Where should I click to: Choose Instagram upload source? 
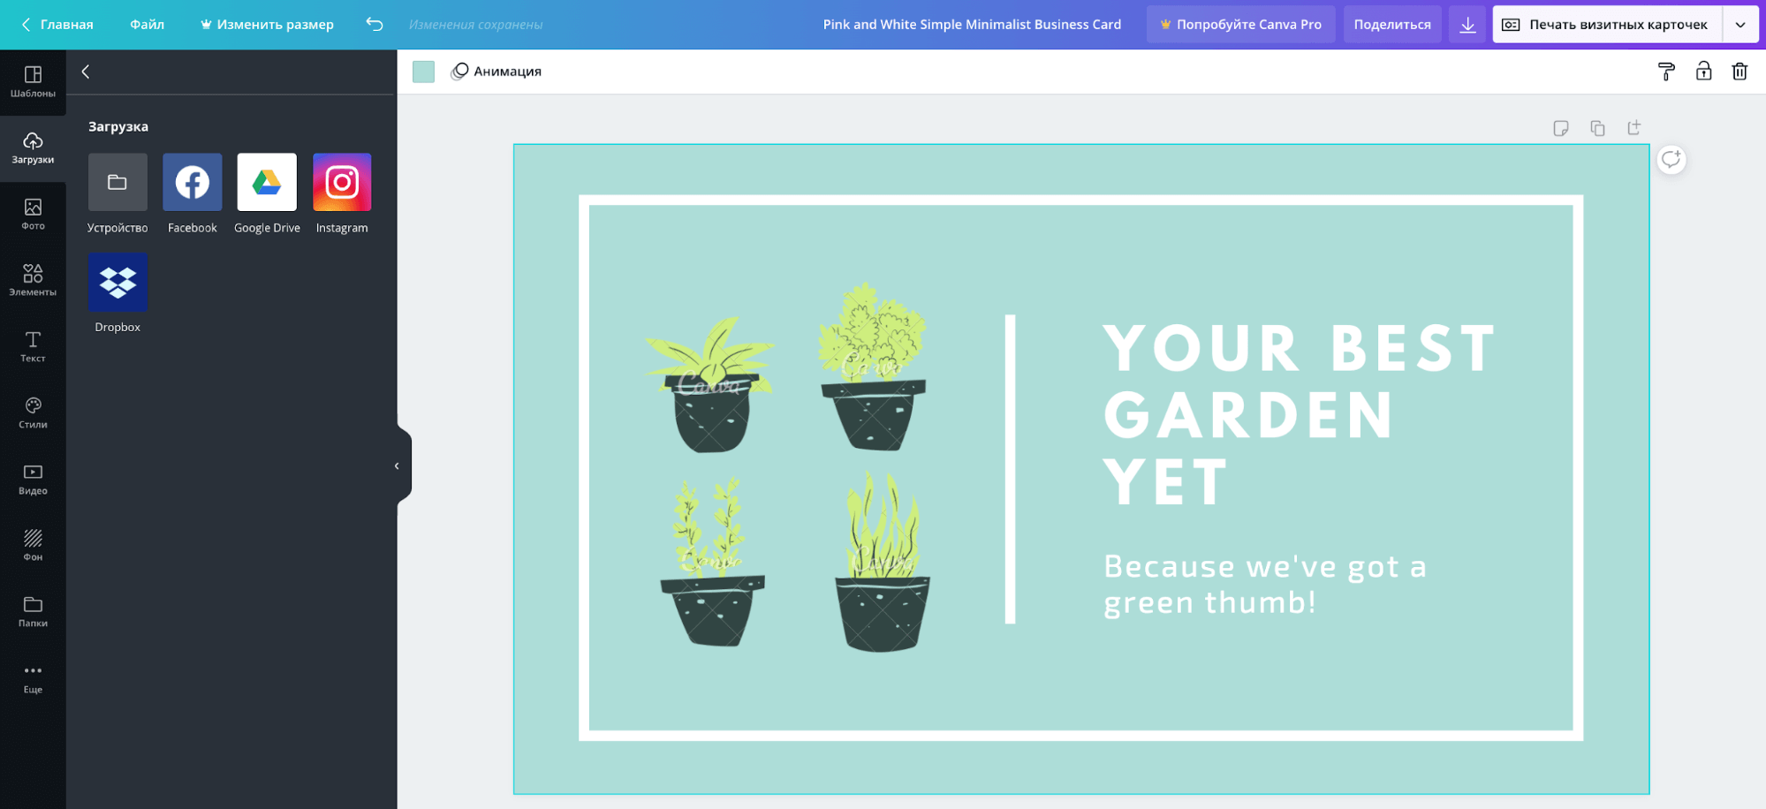coord(342,183)
